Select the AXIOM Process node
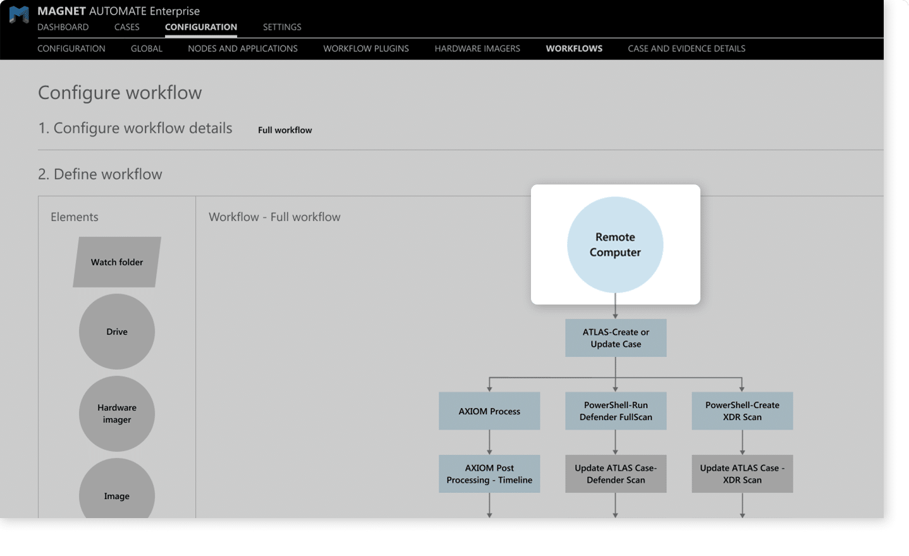This screenshot has height=556, width=909. coord(489,411)
